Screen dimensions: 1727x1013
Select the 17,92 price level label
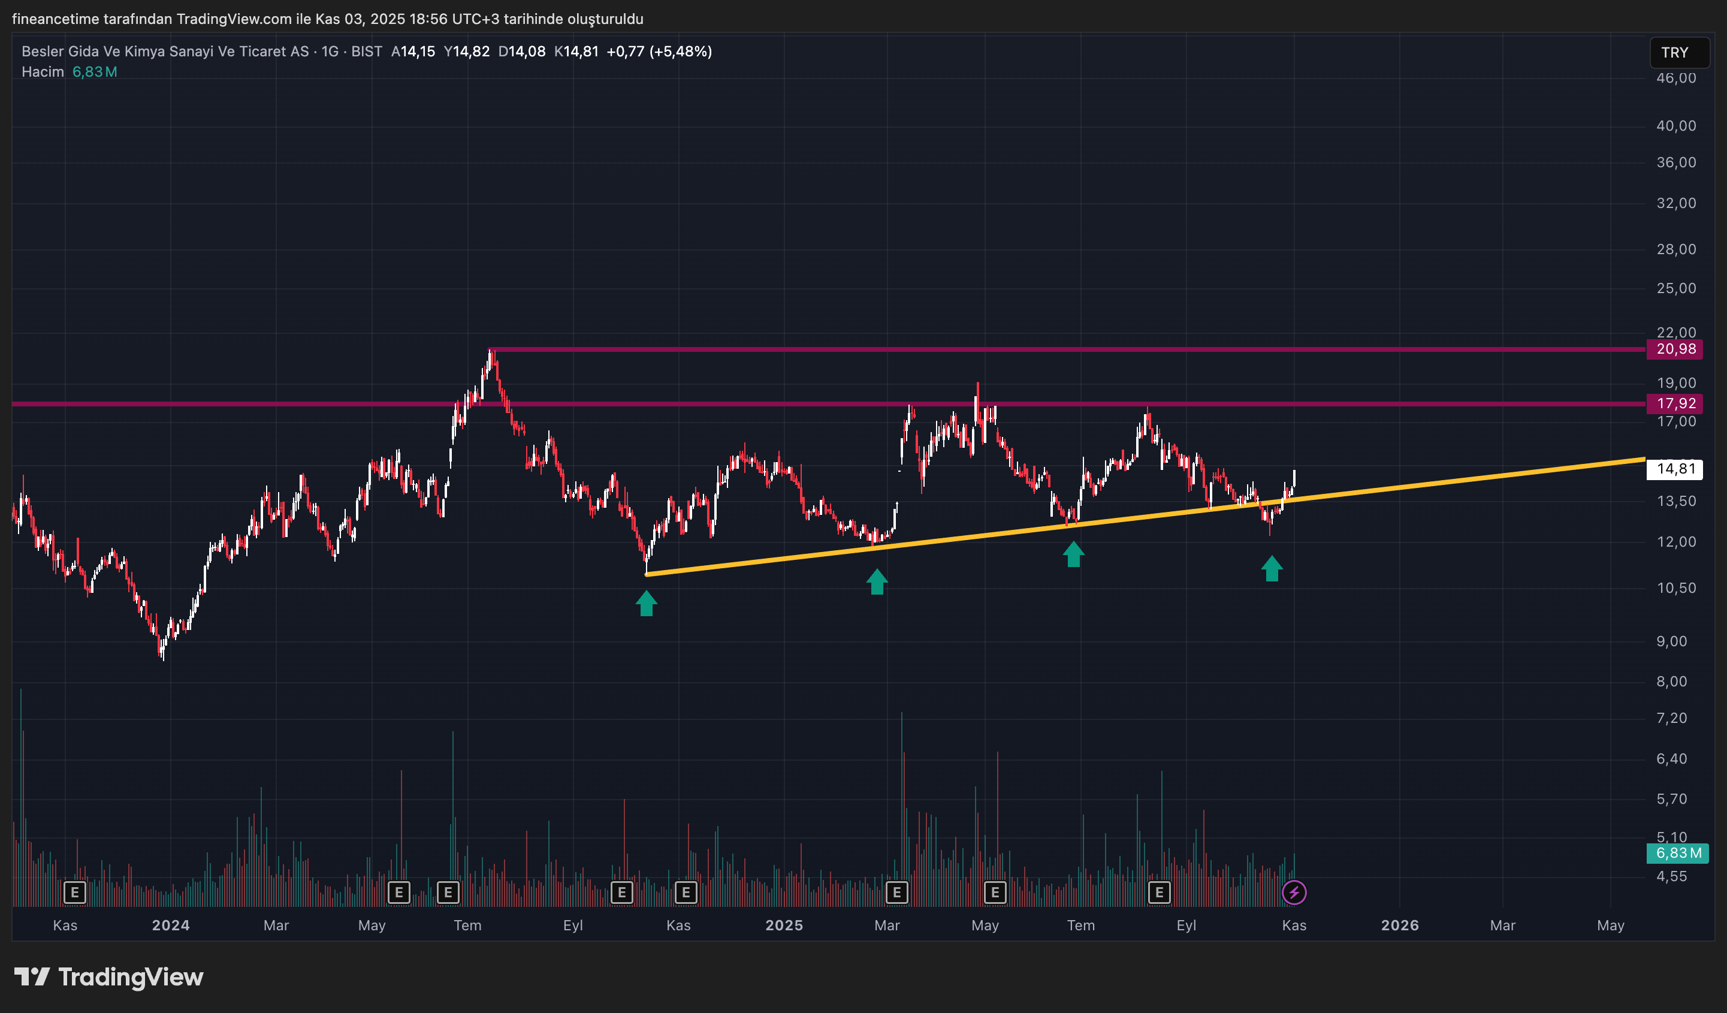tap(1675, 403)
